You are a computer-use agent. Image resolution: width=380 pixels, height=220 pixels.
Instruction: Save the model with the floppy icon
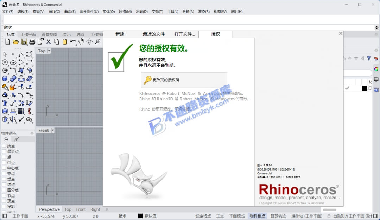point(24,42)
